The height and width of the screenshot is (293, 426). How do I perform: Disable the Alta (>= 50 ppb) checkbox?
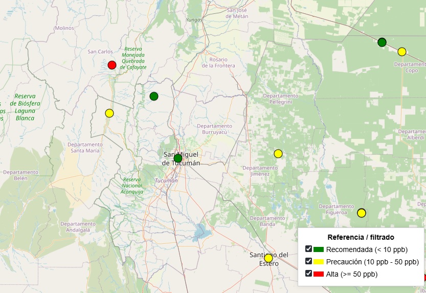coord(308,274)
